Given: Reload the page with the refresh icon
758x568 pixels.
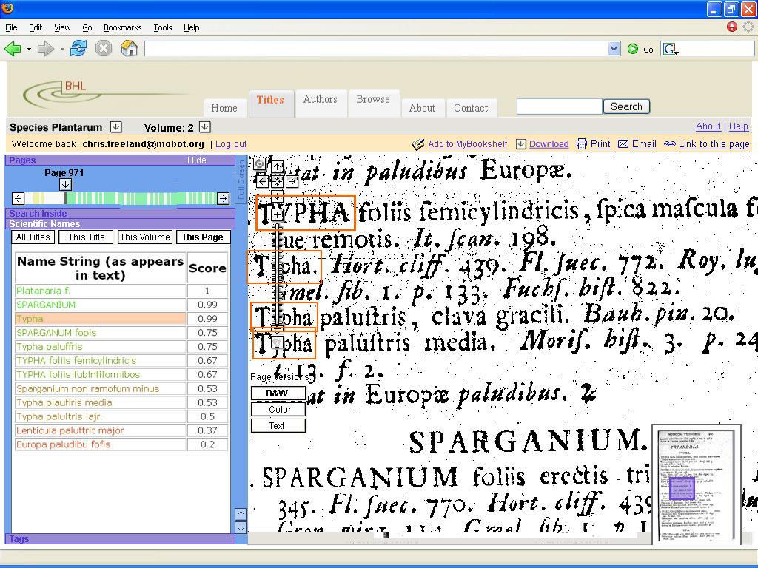Looking at the screenshot, I should [x=78, y=48].
